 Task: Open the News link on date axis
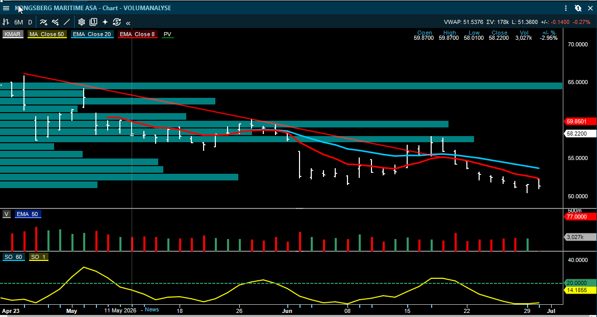tap(152, 309)
